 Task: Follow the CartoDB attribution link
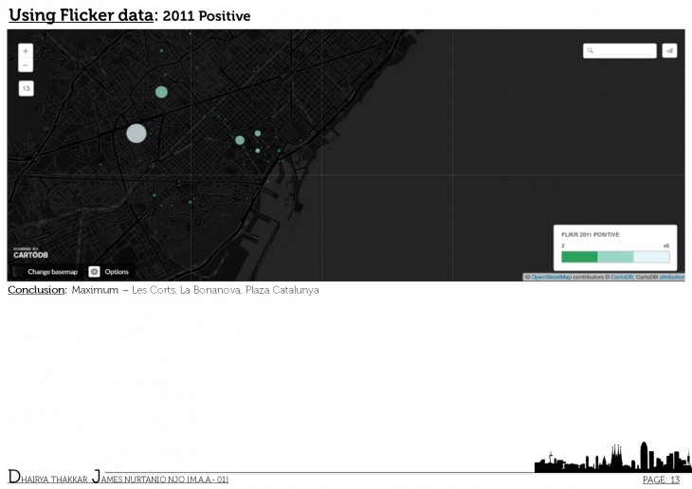point(622,278)
